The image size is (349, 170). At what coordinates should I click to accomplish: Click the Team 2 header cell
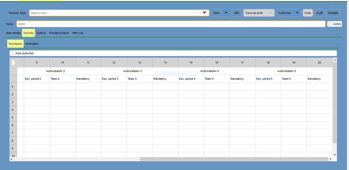click(62, 79)
